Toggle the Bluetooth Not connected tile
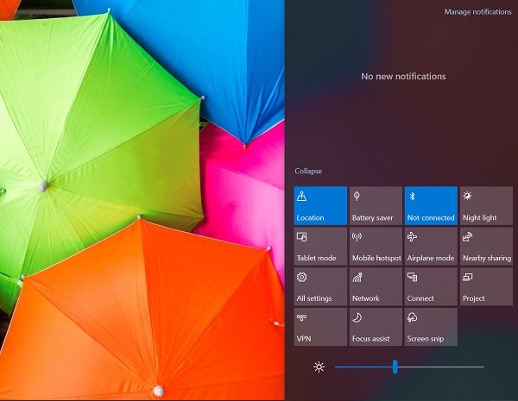Viewport: 518px width, 401px height. [431, 206]
